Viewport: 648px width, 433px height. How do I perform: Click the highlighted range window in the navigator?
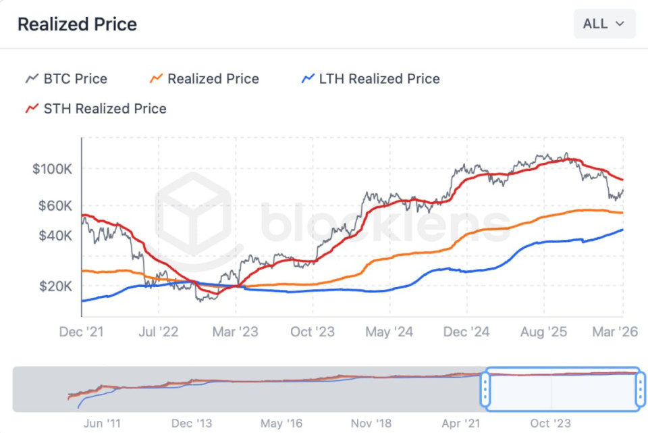(x=562, y=390)
